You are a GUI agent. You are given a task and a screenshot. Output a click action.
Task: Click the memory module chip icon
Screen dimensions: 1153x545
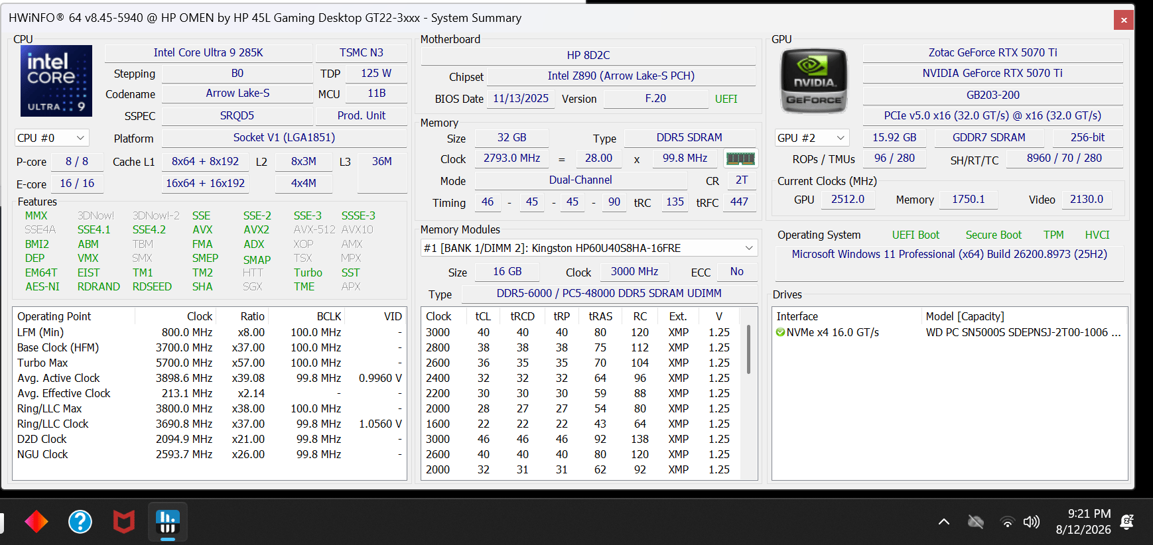pos(740,158)
